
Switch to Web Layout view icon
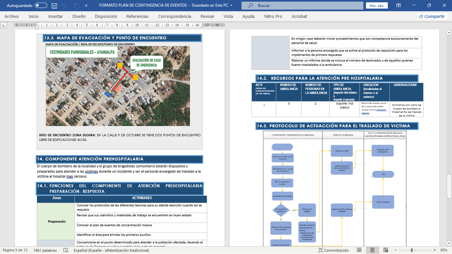385,250
